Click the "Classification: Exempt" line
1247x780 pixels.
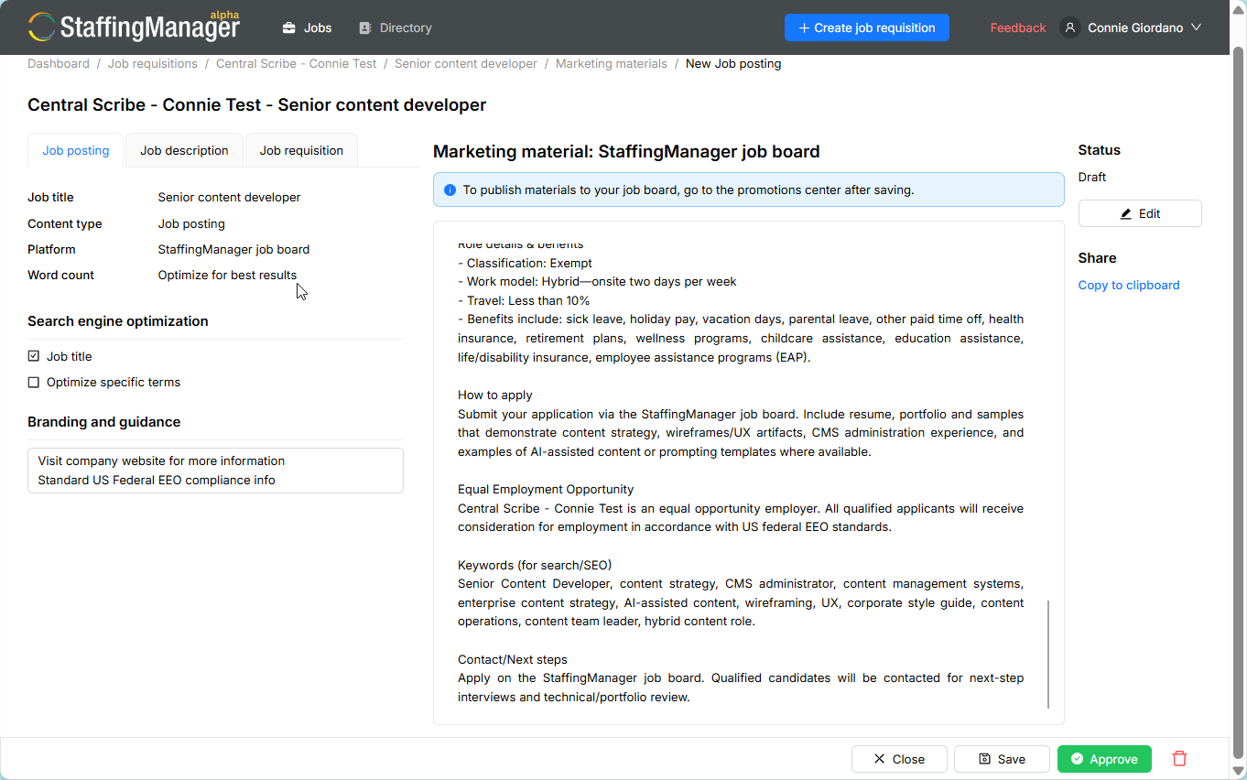(525, 263)
